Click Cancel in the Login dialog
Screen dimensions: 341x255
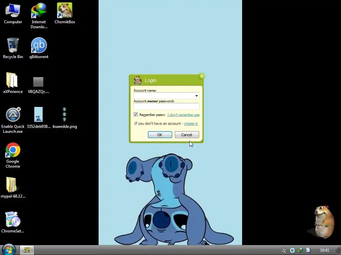tap(187, 135)
